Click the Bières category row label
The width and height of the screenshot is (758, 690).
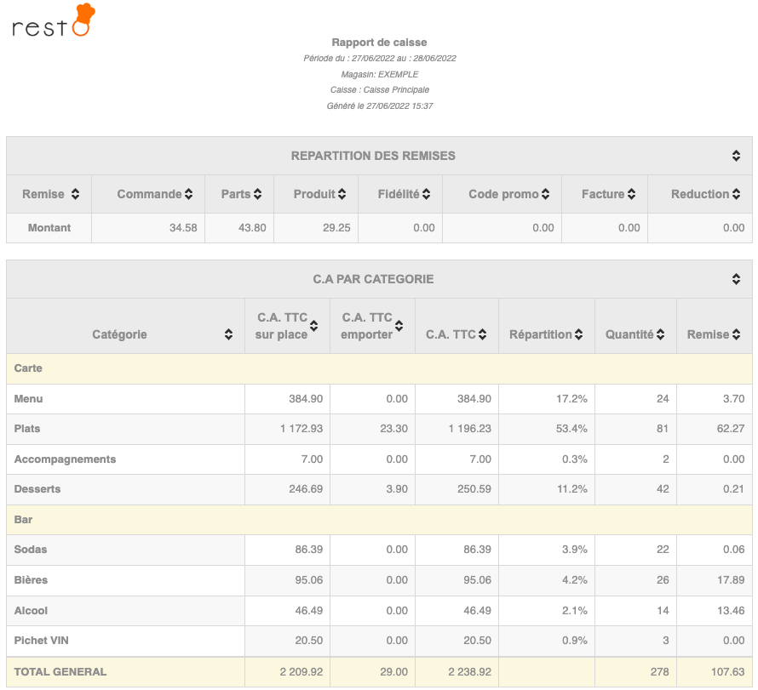tap(31, 580)
